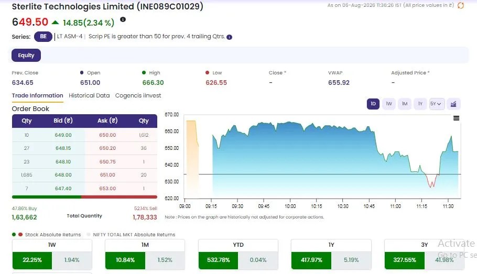Viewport: 477px width, 274px height.
Task: Click the info icon after Scrip PE note
Action: [x=230, y=37]
